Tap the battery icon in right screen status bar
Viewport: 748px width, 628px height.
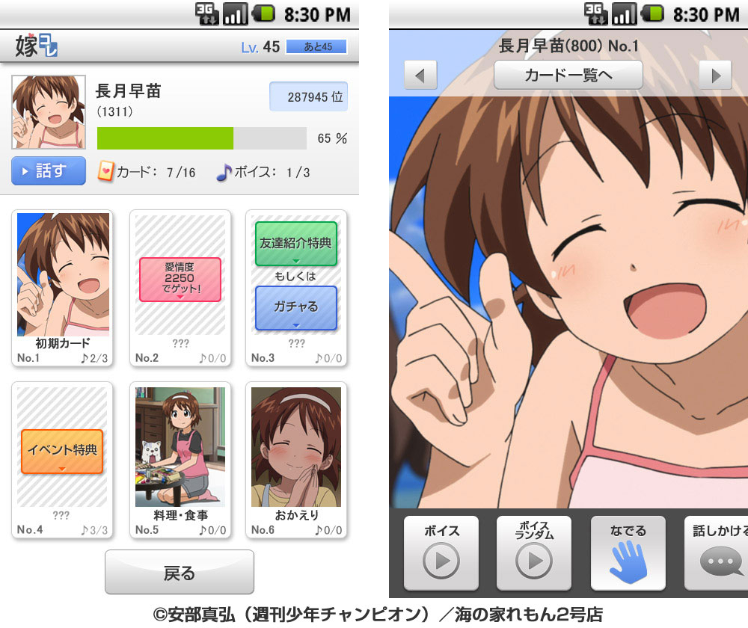click(x=652, y=13)
